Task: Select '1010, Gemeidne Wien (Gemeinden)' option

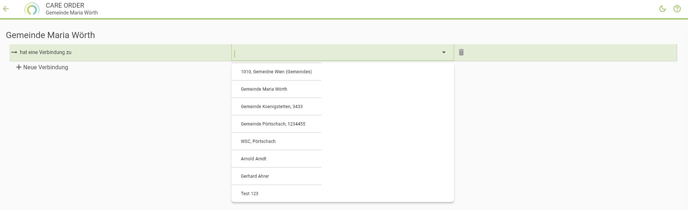Action: coord(276,72)
